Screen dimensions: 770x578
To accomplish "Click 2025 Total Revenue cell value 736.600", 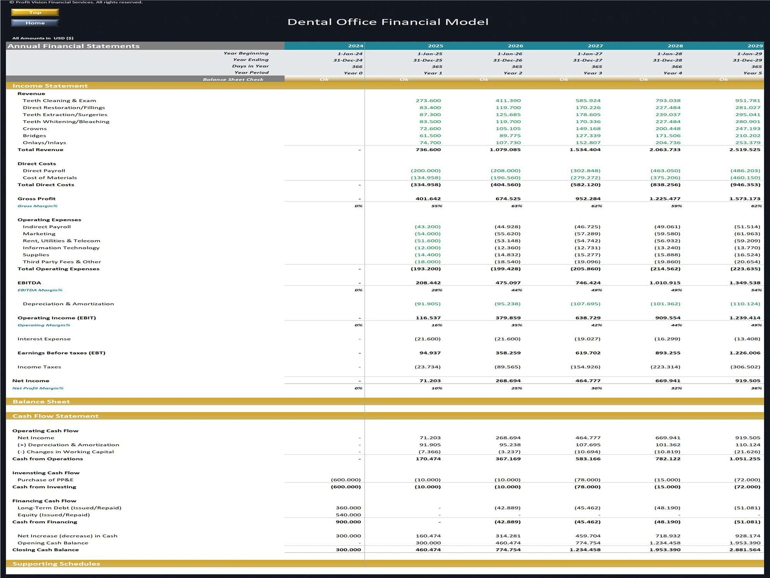I will coord(428,150).
